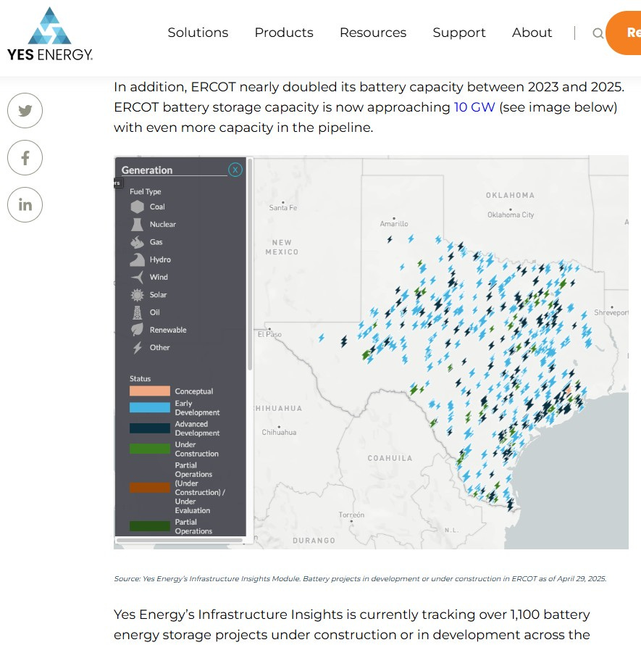
Task: Click the El Paso map label
Action: tap(269, 334)
